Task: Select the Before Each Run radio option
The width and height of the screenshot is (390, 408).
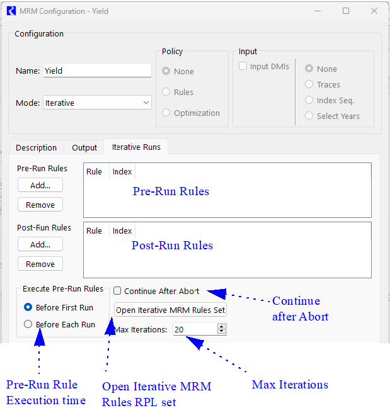Action: click(x=28, y=324)
